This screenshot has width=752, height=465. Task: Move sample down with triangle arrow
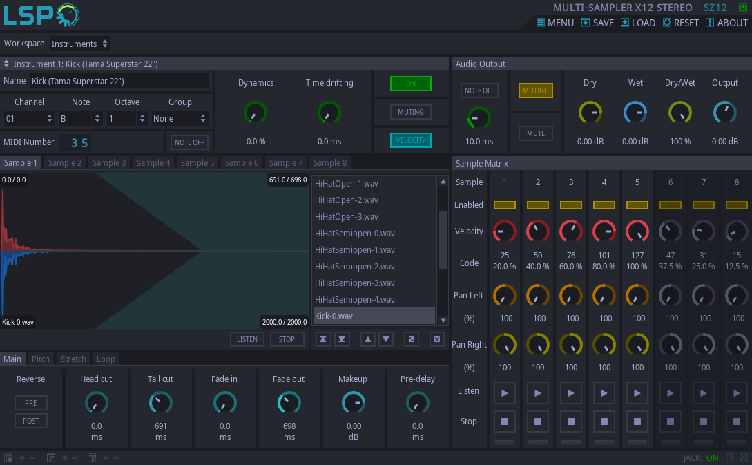tap(386, 339)
